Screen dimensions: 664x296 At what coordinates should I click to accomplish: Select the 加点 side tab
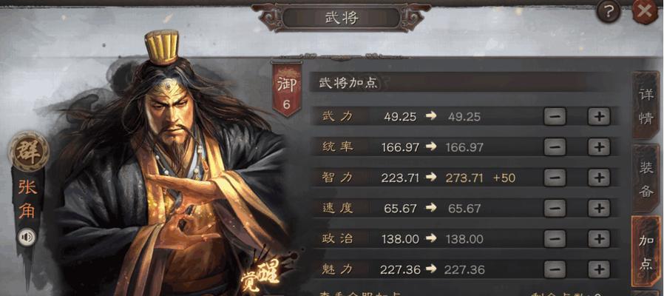tap(646, 251)
